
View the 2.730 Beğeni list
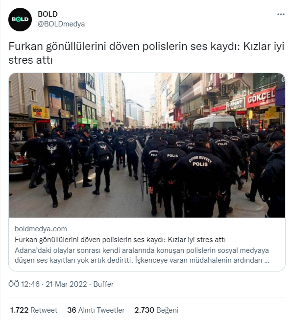[156, 310]
